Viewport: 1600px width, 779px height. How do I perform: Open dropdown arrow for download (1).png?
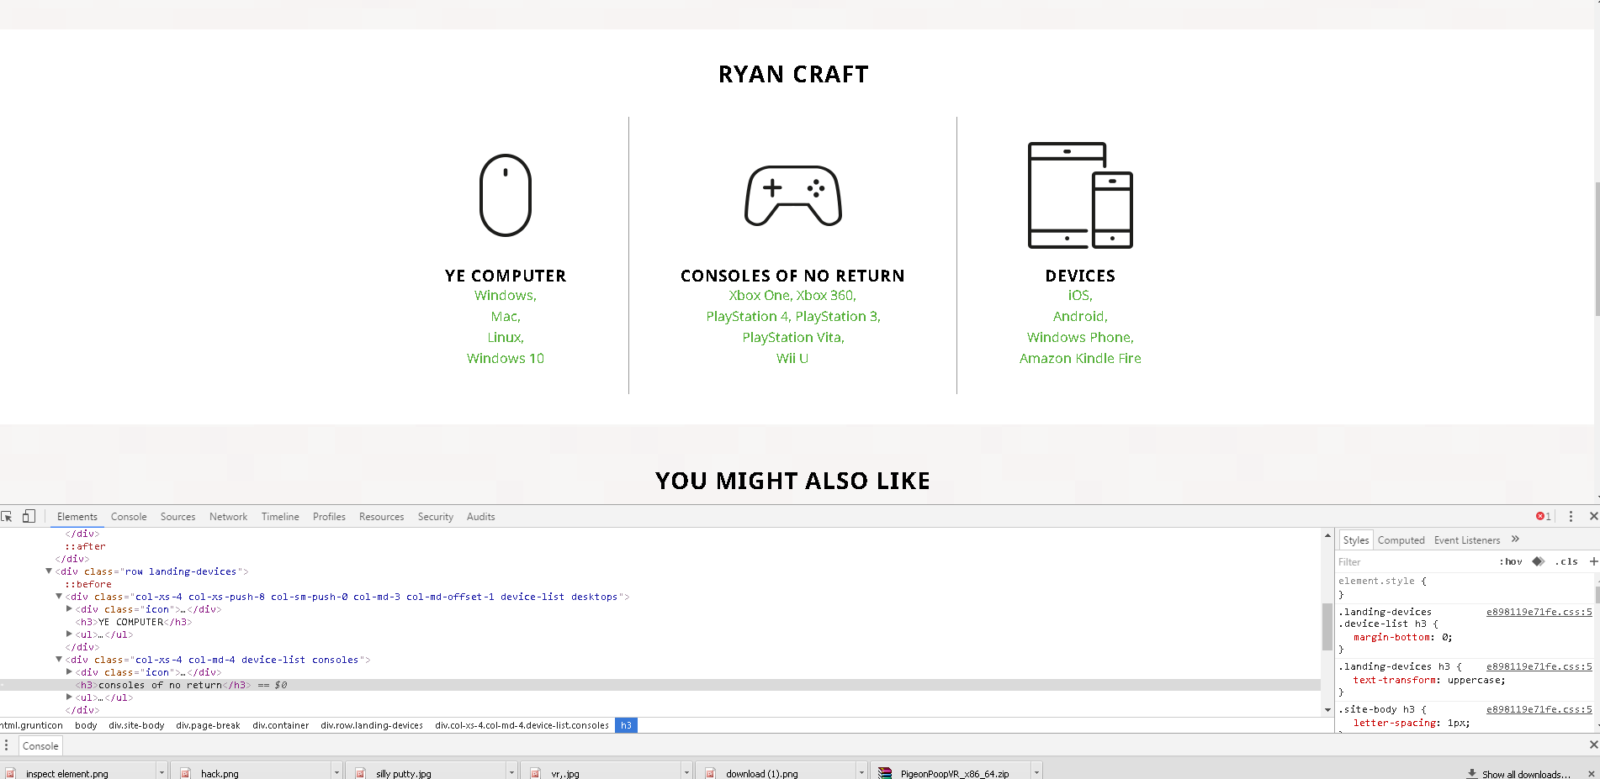tap(861, 773)
